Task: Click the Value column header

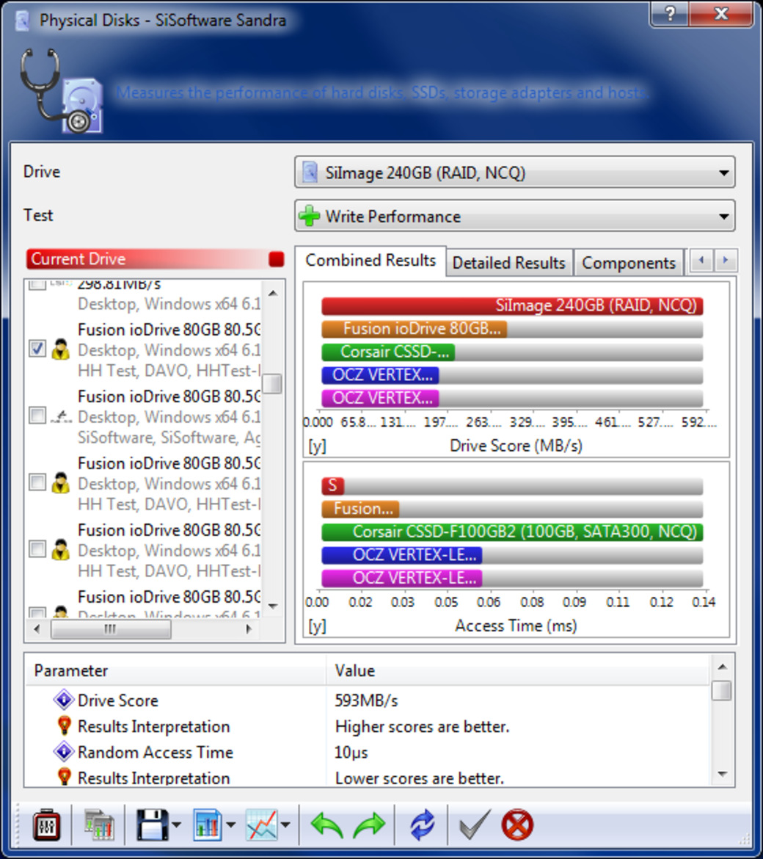Action: 519,670
